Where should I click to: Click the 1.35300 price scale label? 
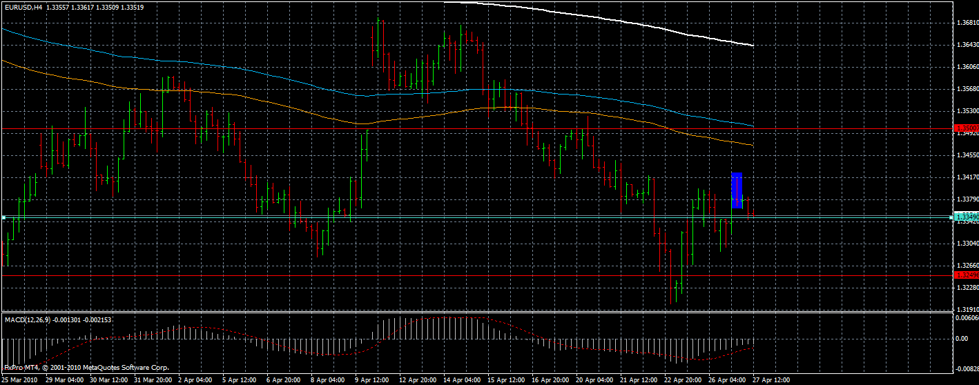(x=967, y=111)
